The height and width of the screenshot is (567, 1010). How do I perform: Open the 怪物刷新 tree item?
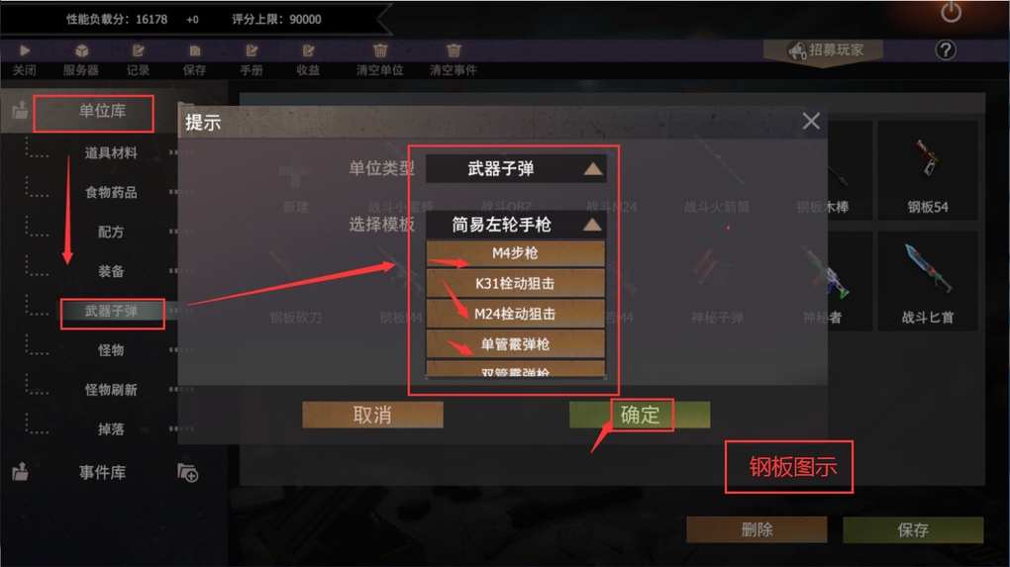[111, 389]
